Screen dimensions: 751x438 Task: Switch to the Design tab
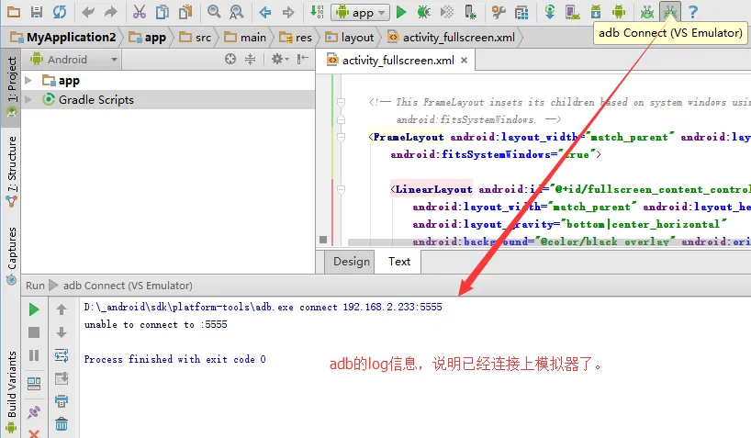tap(351, 261)
